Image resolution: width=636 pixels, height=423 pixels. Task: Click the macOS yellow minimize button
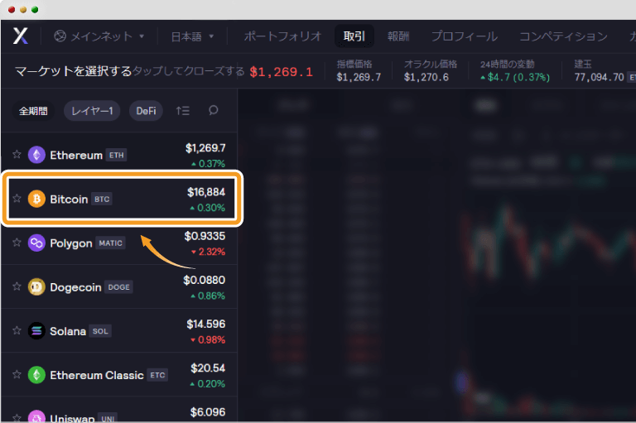click(x=23, y=10)
